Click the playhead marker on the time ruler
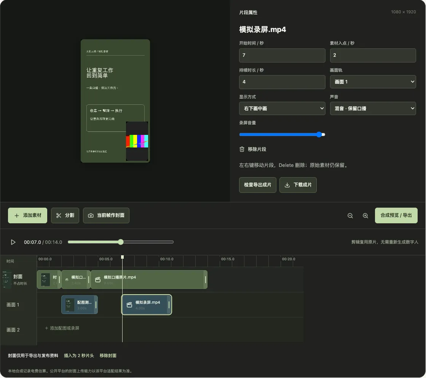 pyautogui.click(x=123, y=257)
